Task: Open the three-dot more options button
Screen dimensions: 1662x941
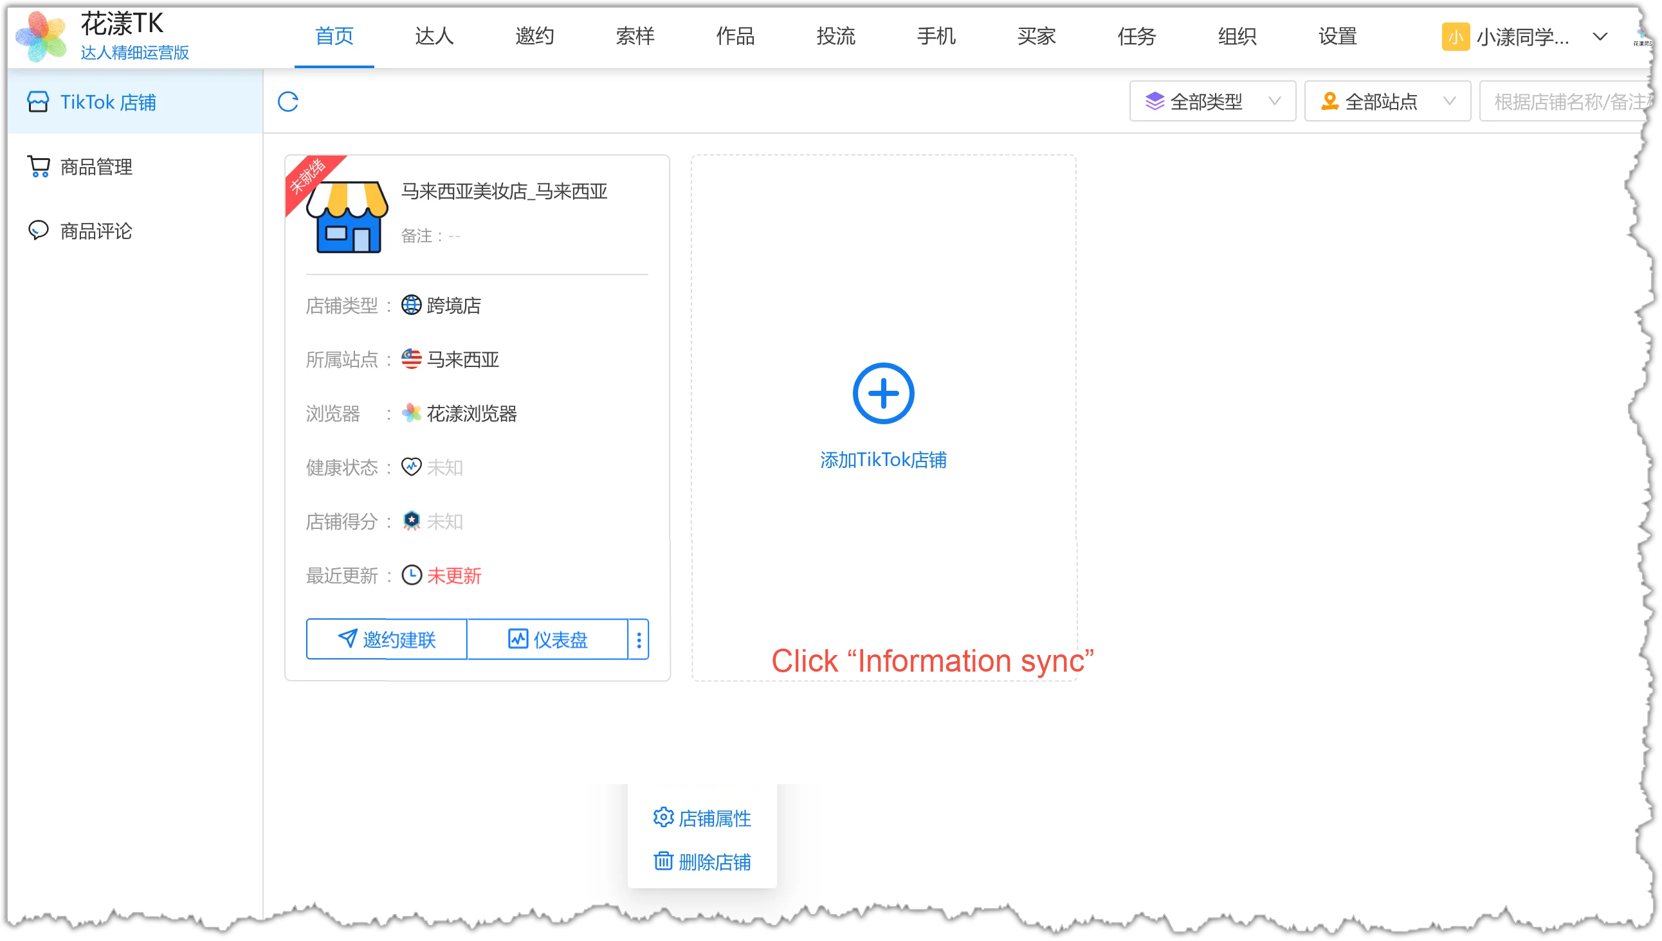Action: 639,640
